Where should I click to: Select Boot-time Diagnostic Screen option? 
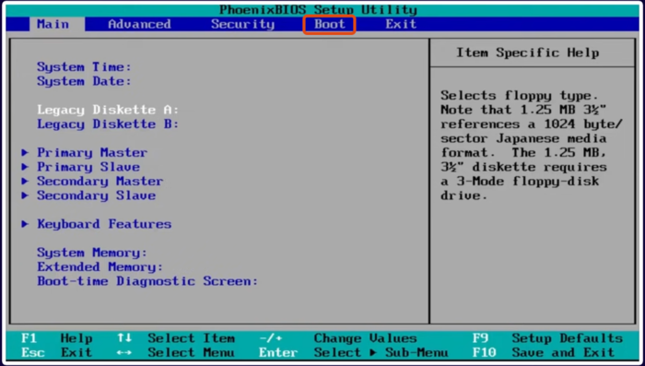[147, 281]
